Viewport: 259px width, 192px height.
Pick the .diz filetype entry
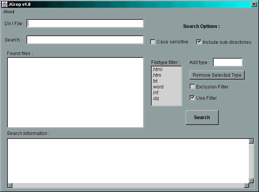(x=156, y=99)
